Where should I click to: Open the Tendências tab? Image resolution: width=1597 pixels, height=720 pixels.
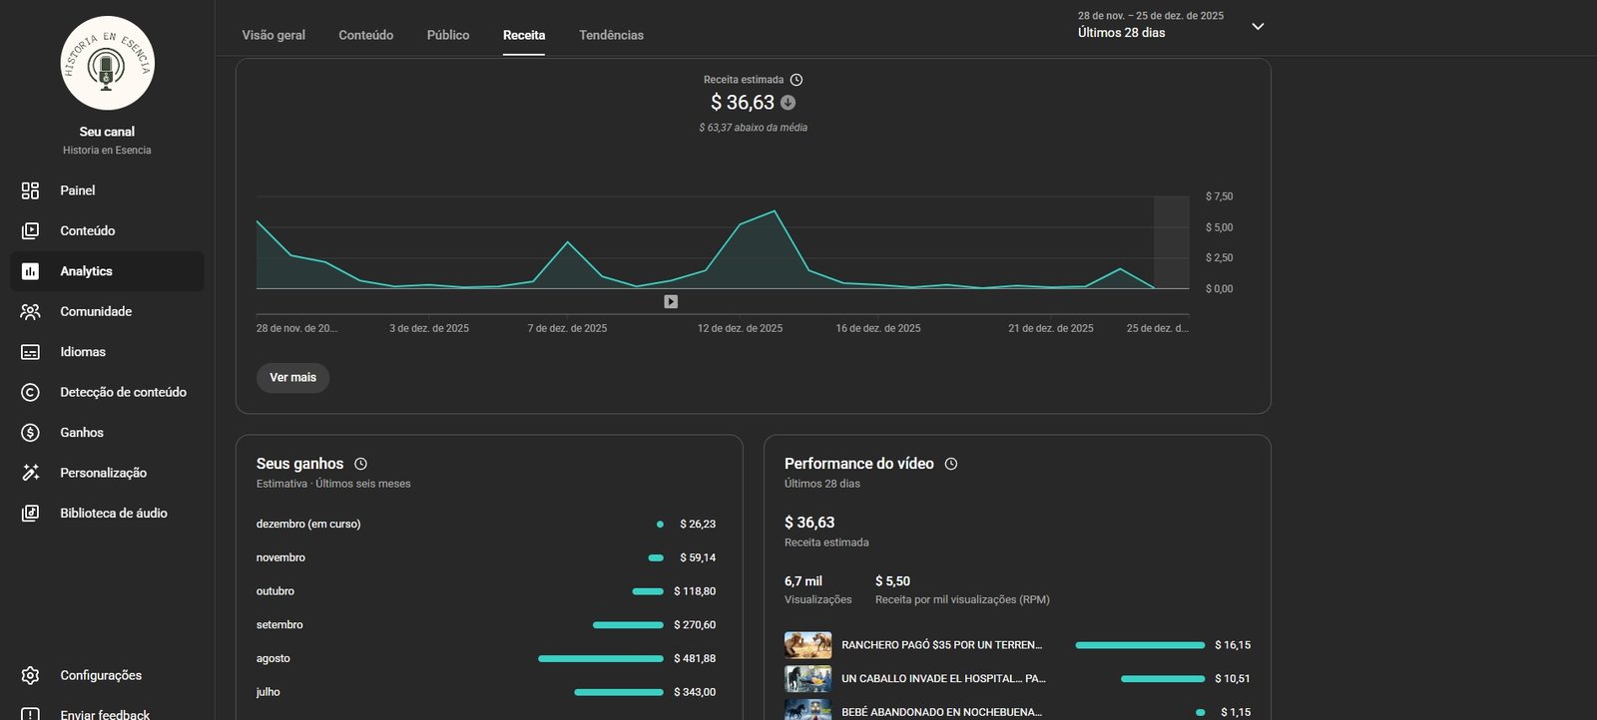(x=611, y=35)
